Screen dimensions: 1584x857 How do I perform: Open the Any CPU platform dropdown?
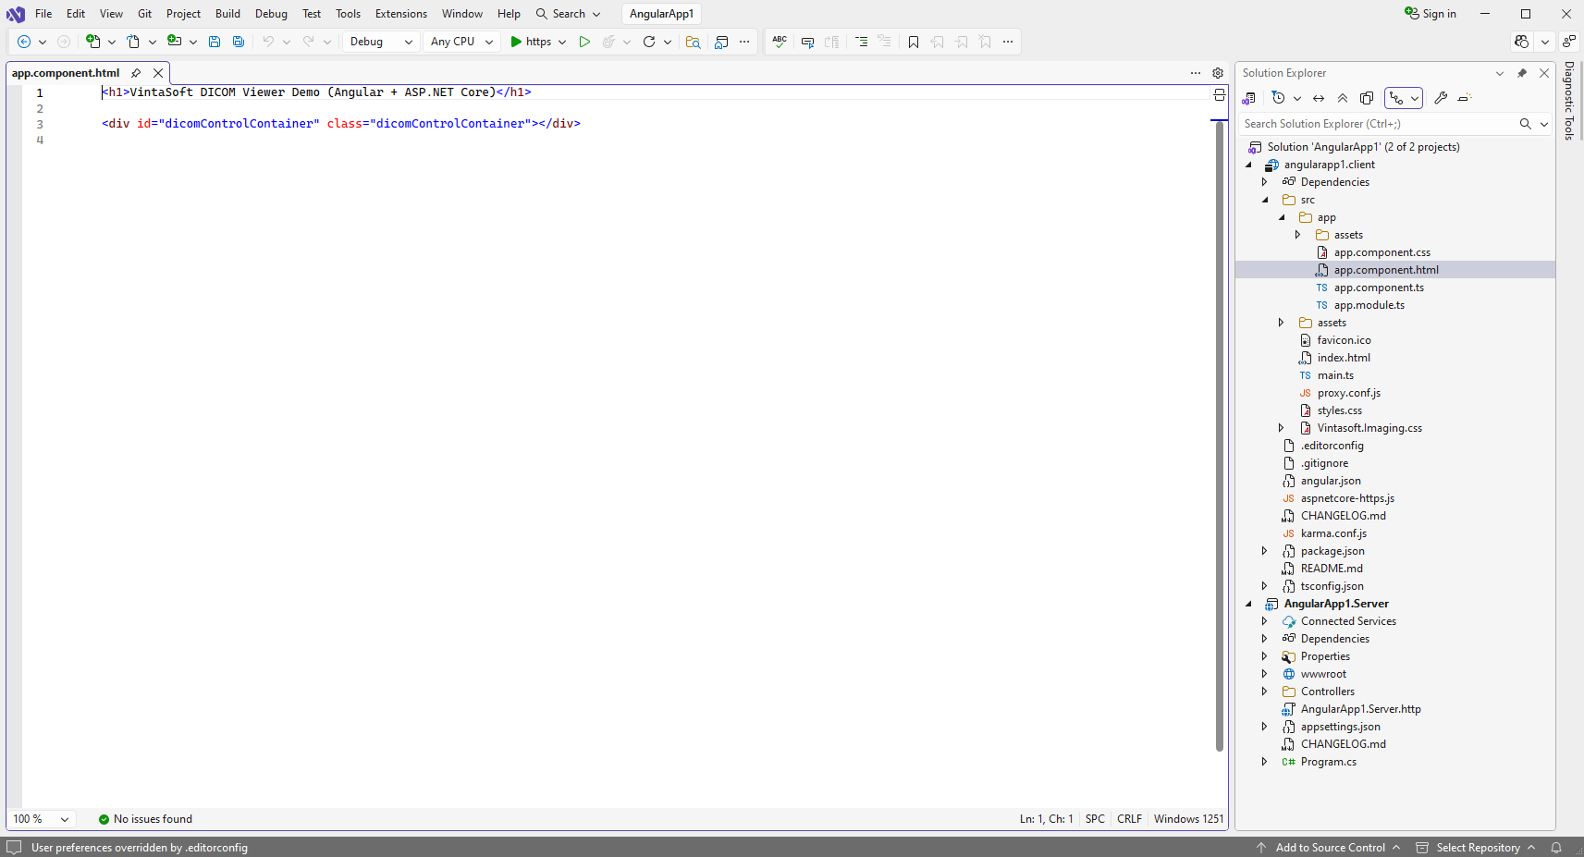pyautogui.click(x=461, y=42)
